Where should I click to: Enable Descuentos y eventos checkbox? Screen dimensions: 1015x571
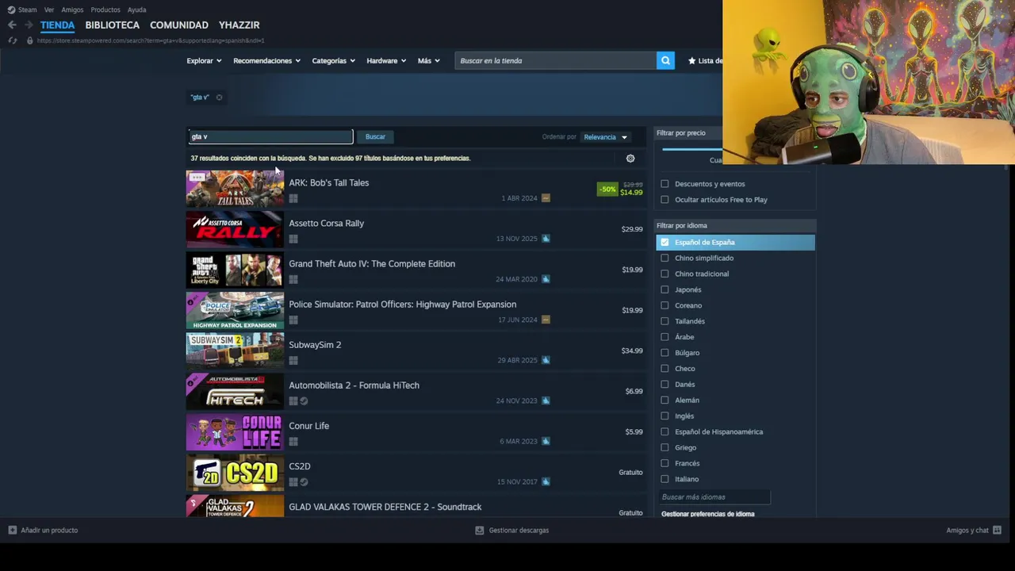coord(665,184)
